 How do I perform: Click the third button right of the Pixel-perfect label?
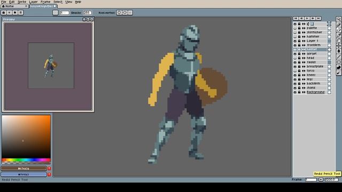[x=130, y=13]
